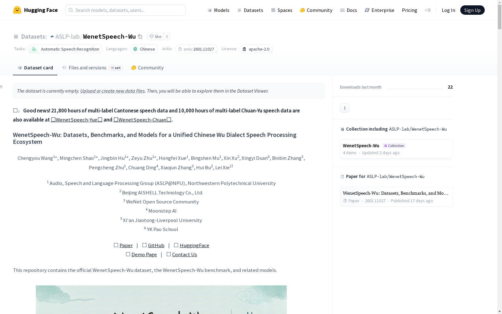Screen dimensions: 502x314
Task: Open Docs in the top navigation
Action: click(x=349, y=10)
